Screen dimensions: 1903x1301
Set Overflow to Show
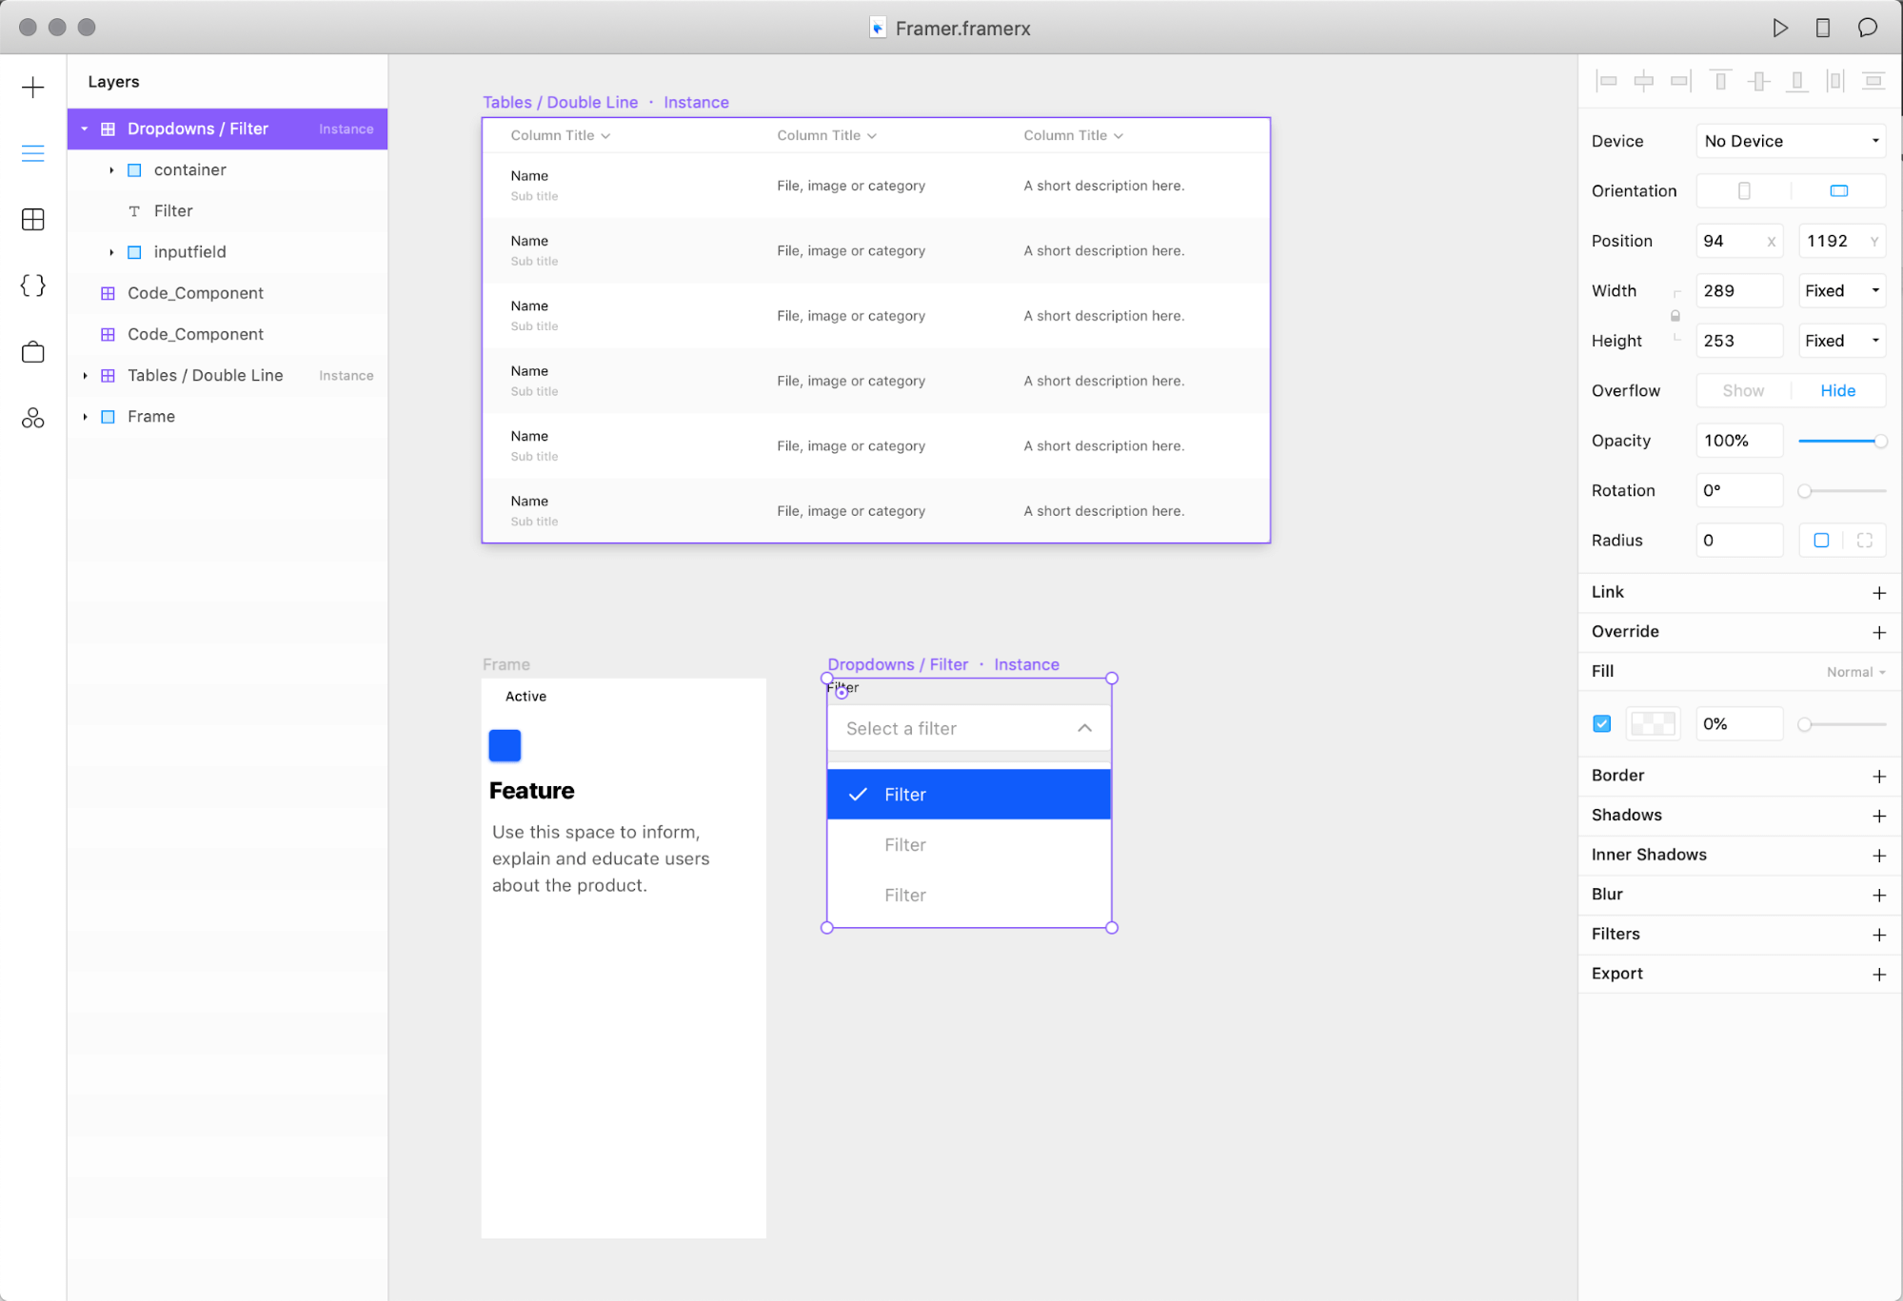click(1742, 390)
